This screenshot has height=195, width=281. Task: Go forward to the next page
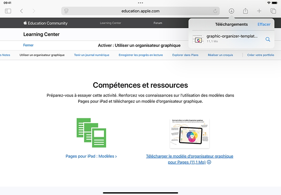[34, 11]
